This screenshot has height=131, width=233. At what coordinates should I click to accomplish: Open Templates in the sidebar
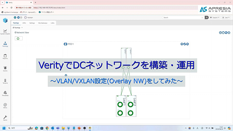[5, 94]
